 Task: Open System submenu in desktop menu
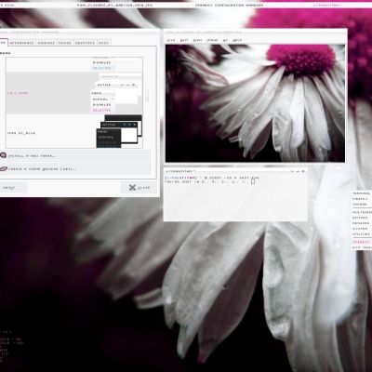point(362,229)
